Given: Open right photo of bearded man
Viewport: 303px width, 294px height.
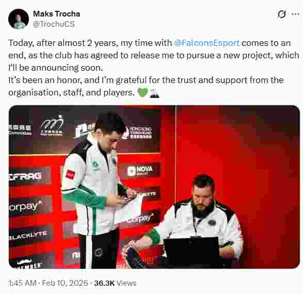Looking at the screenshot, I should tap(238, 187).
